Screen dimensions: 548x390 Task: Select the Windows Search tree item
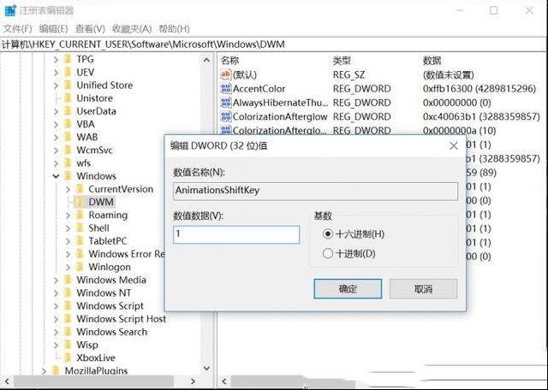pos(112,332)
